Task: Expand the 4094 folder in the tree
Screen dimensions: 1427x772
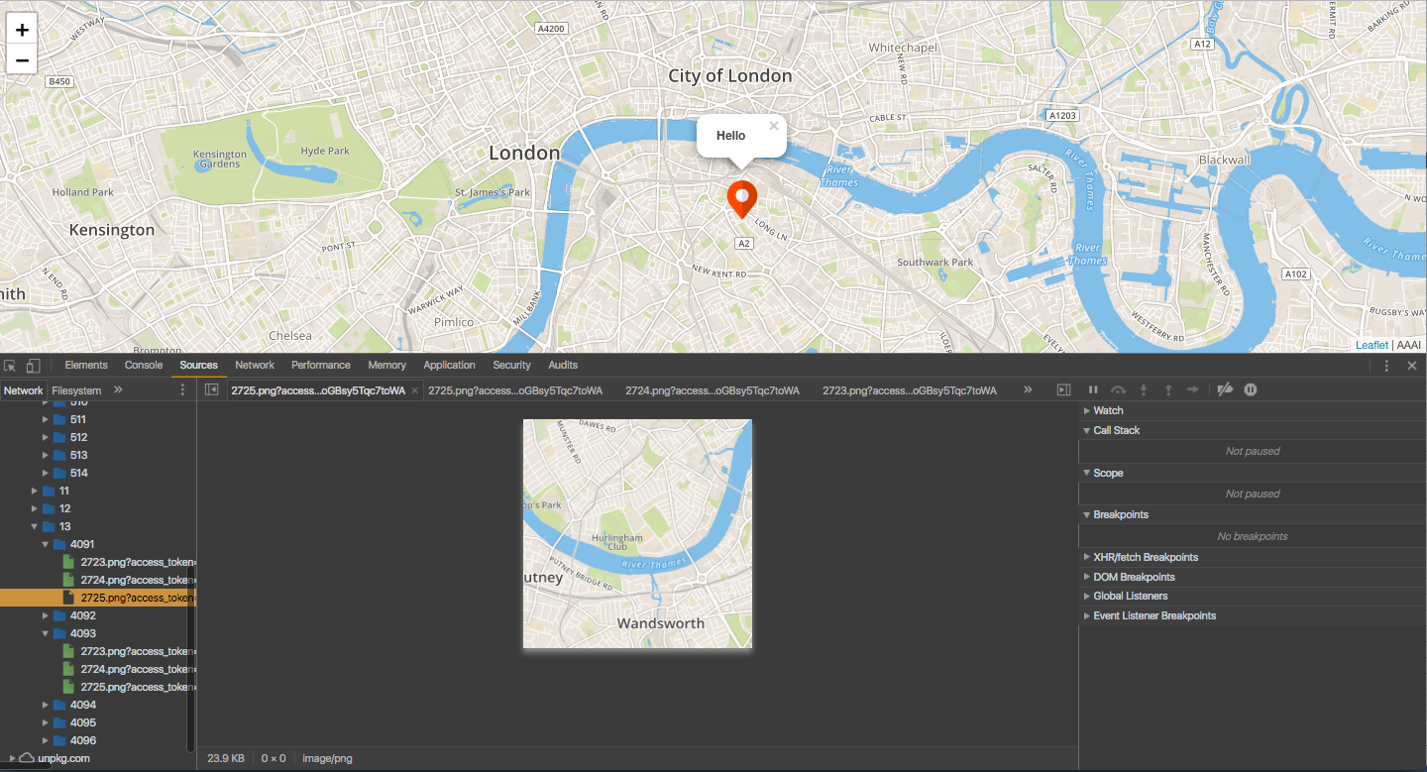Action: pyautogui.click(x=45, y=705)
